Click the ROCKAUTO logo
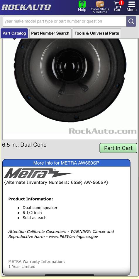The width and height of the screenshot is (139, 279). [26, 7]
